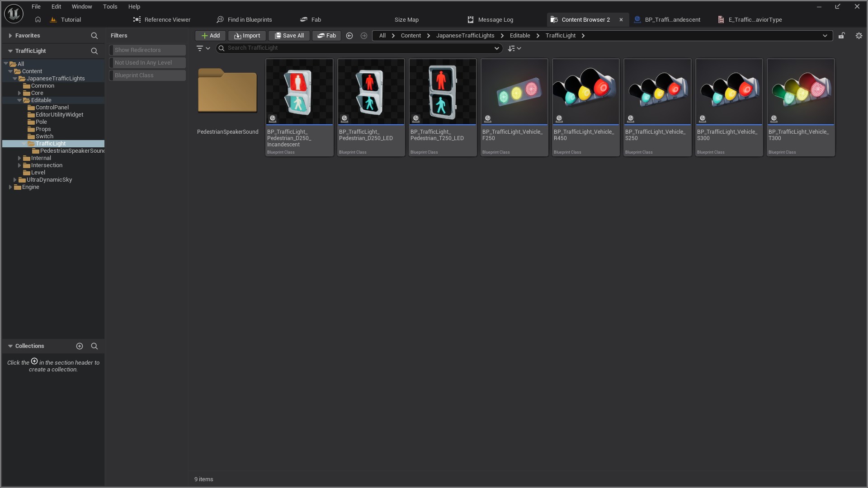
Task: Click the lock icon beside path bar
Action: click(841, 36)
